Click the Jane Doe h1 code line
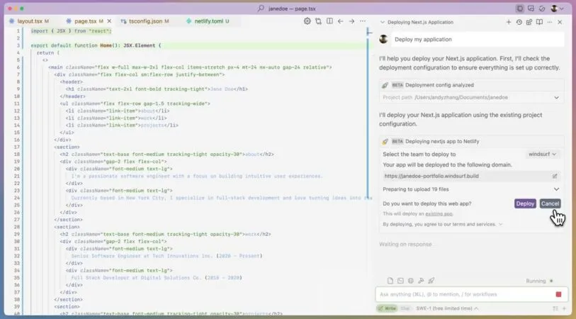576x319 pixels. click(x=157, y=89)
